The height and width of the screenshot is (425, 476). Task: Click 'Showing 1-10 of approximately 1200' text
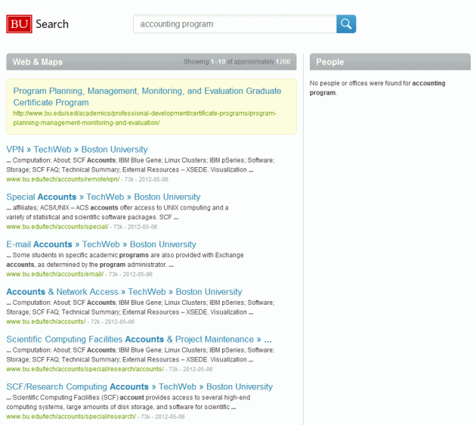[x=236, y=62]
